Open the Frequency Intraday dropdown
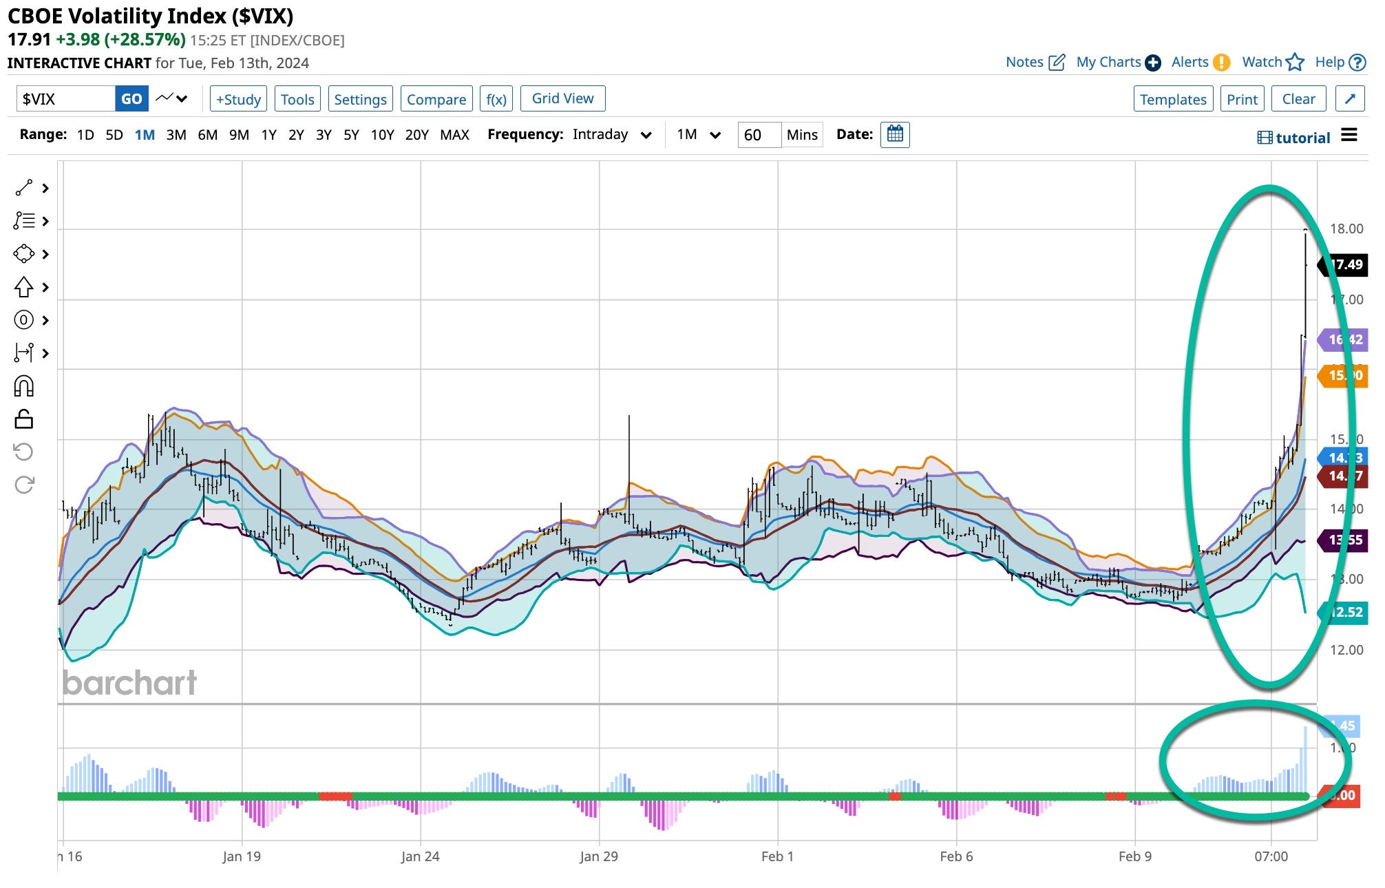This screenshot has width=1385, height=888. [612, 134]
